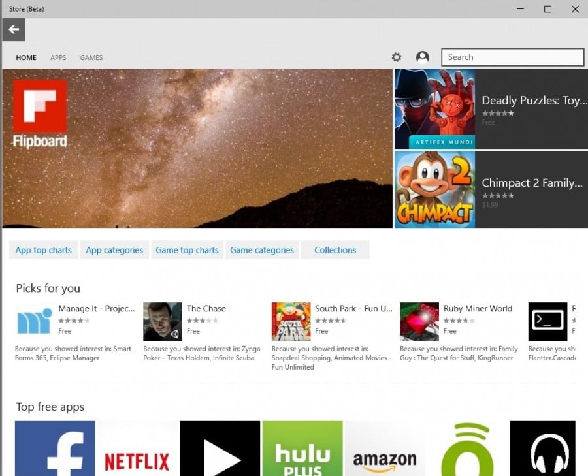Open App top charts
The width and height of the screenshot is (588, 476).
[43, 250]
